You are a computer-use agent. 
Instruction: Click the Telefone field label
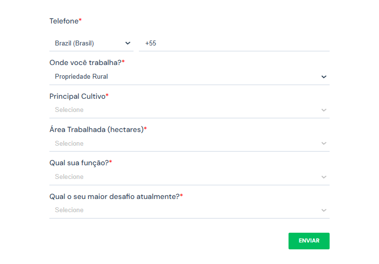pyautogui.click(x=64, y=21)
